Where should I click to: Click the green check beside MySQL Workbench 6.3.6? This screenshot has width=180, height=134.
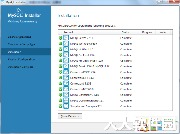click(61, 43)
